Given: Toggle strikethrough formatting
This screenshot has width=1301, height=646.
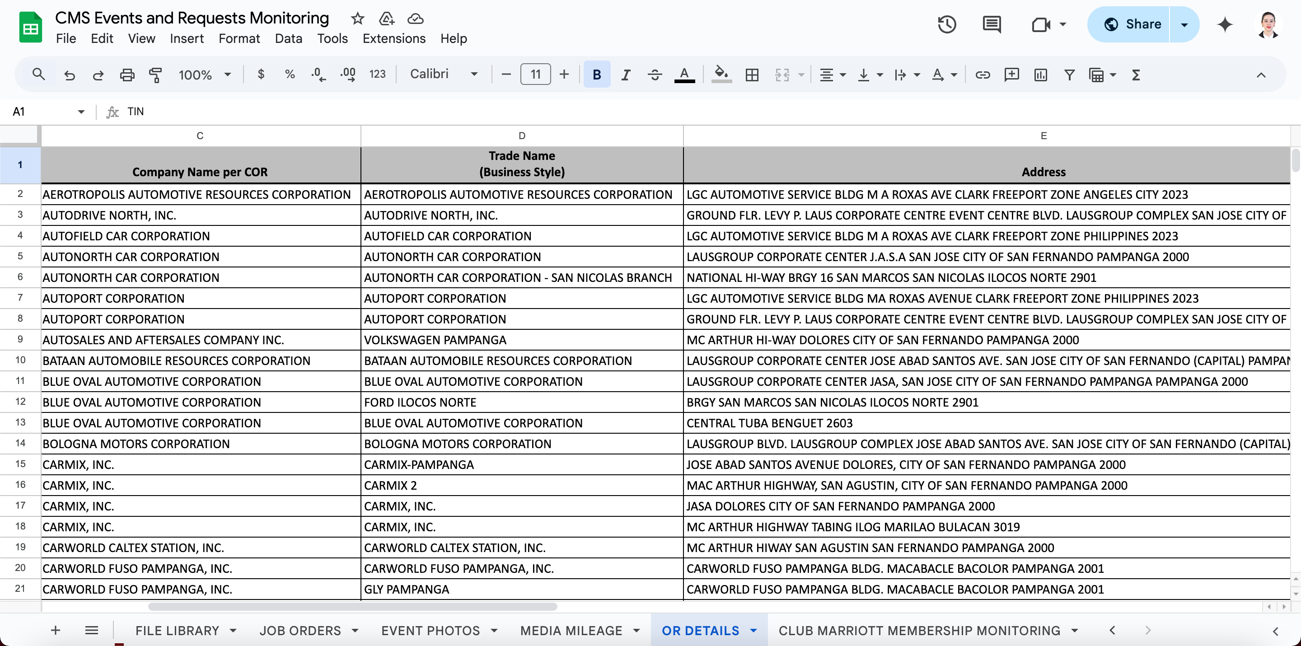Looking at the screenshot, I should (x=655, y=75).
